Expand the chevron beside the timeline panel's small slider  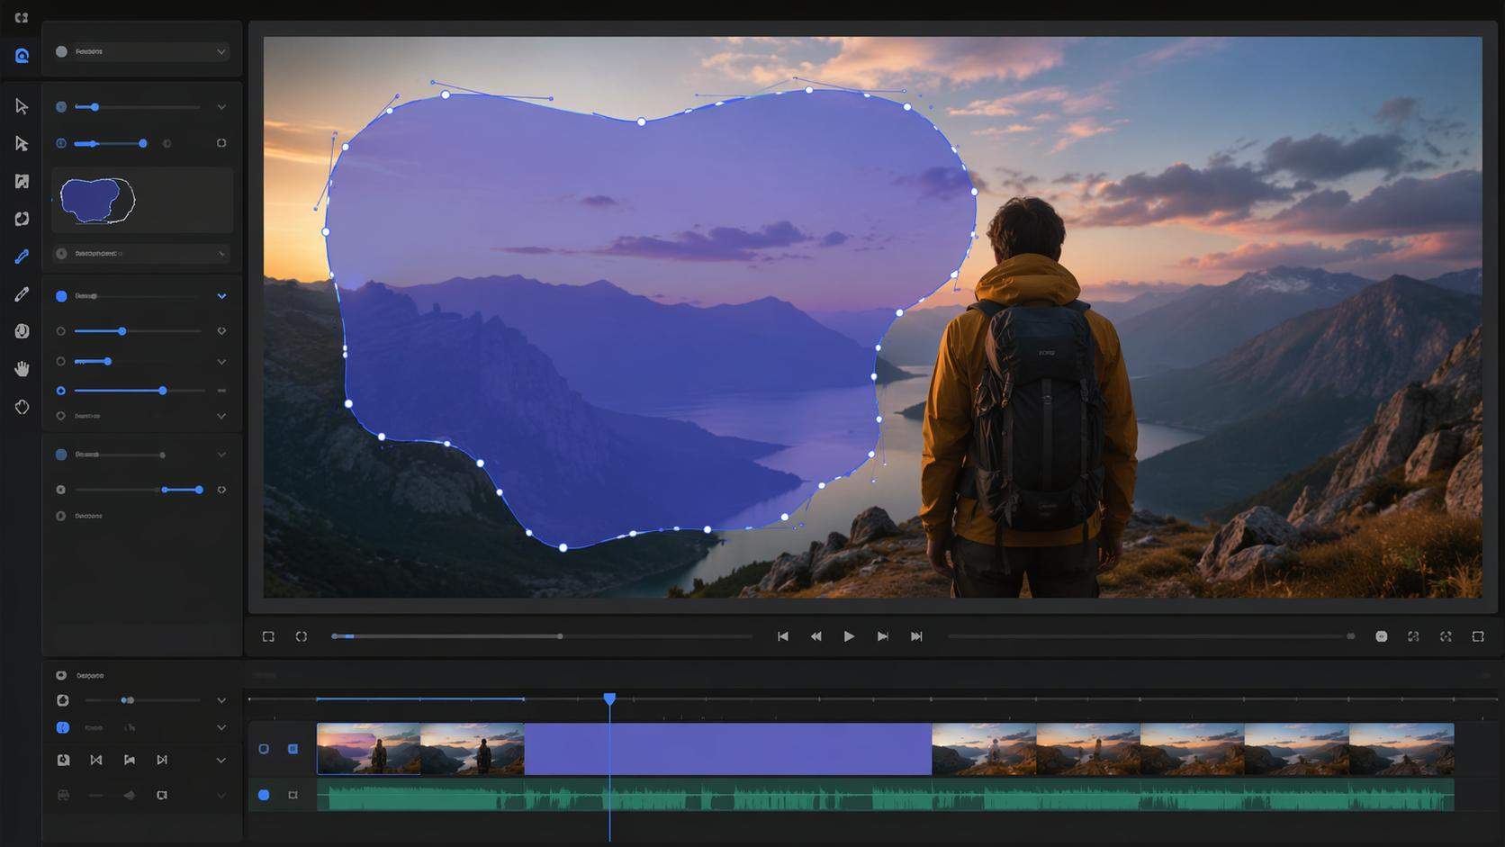point(221,700)
